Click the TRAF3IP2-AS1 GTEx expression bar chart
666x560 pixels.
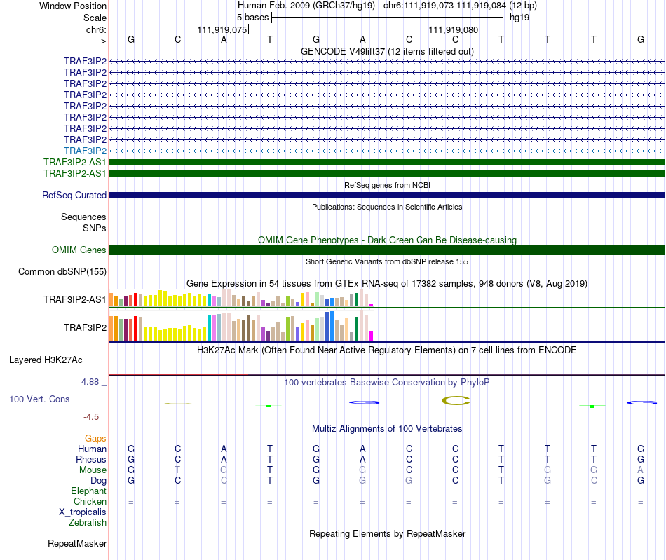[x=241, y=298]
